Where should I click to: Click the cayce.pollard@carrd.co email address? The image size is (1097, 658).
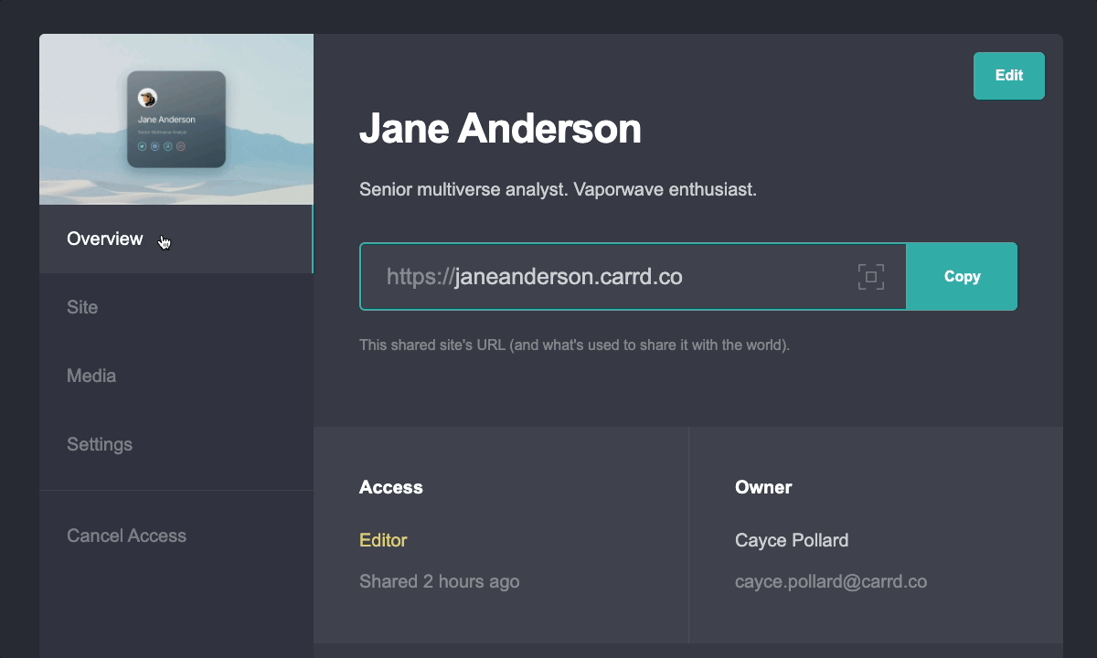831,582
